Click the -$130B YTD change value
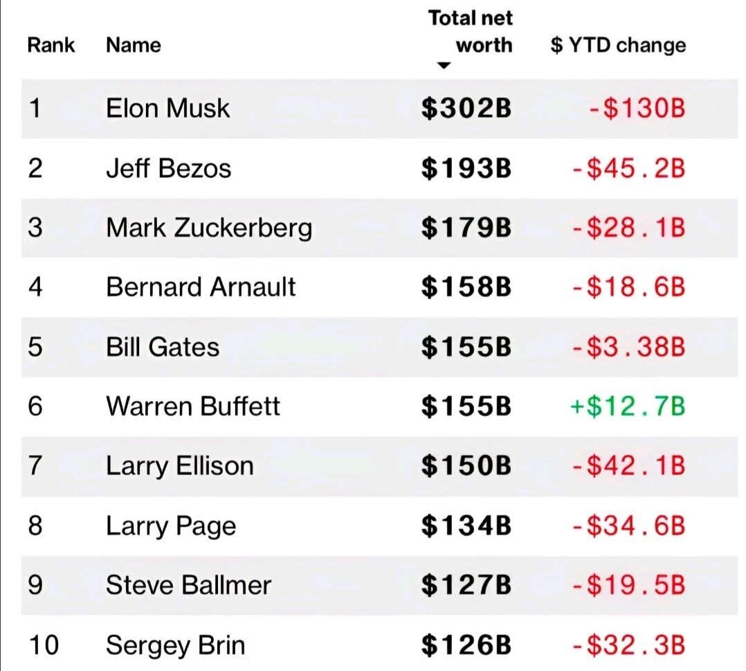Viewport: 746px width, 671px height. pos(637,108)
